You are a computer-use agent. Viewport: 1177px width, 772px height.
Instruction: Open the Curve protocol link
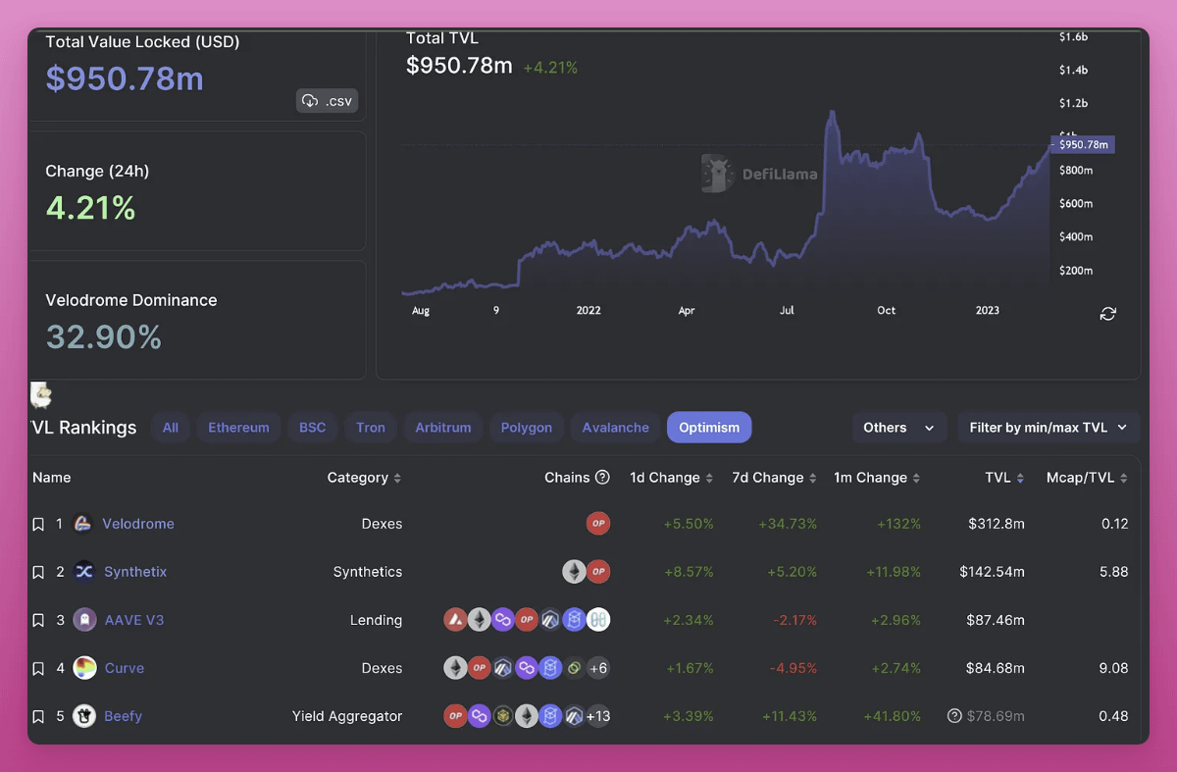tap(125, 668)
